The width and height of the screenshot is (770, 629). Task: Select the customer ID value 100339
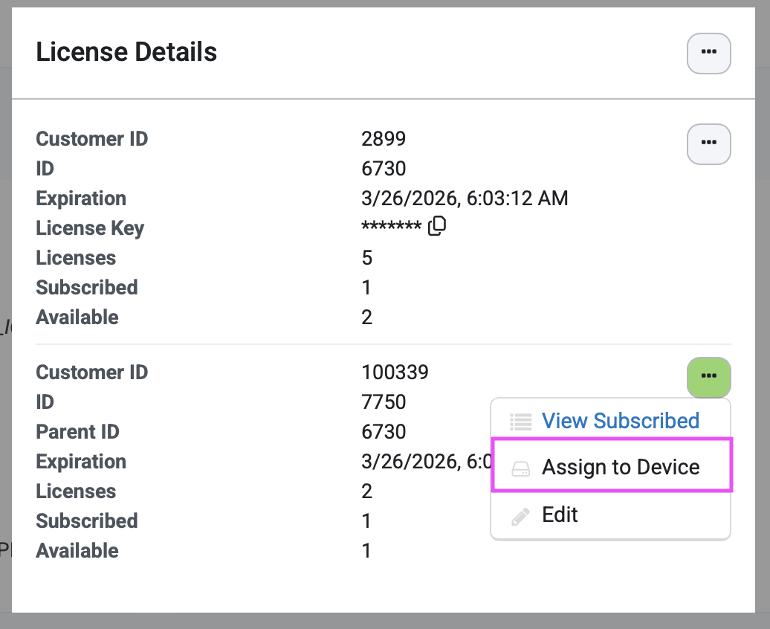pos(395,372)
